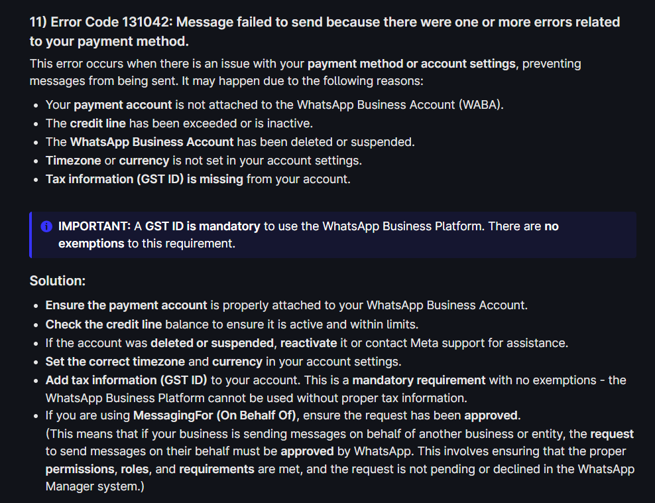
Task: Click the bold 'GST ID is mandatory' text
Action: (202, 226)
